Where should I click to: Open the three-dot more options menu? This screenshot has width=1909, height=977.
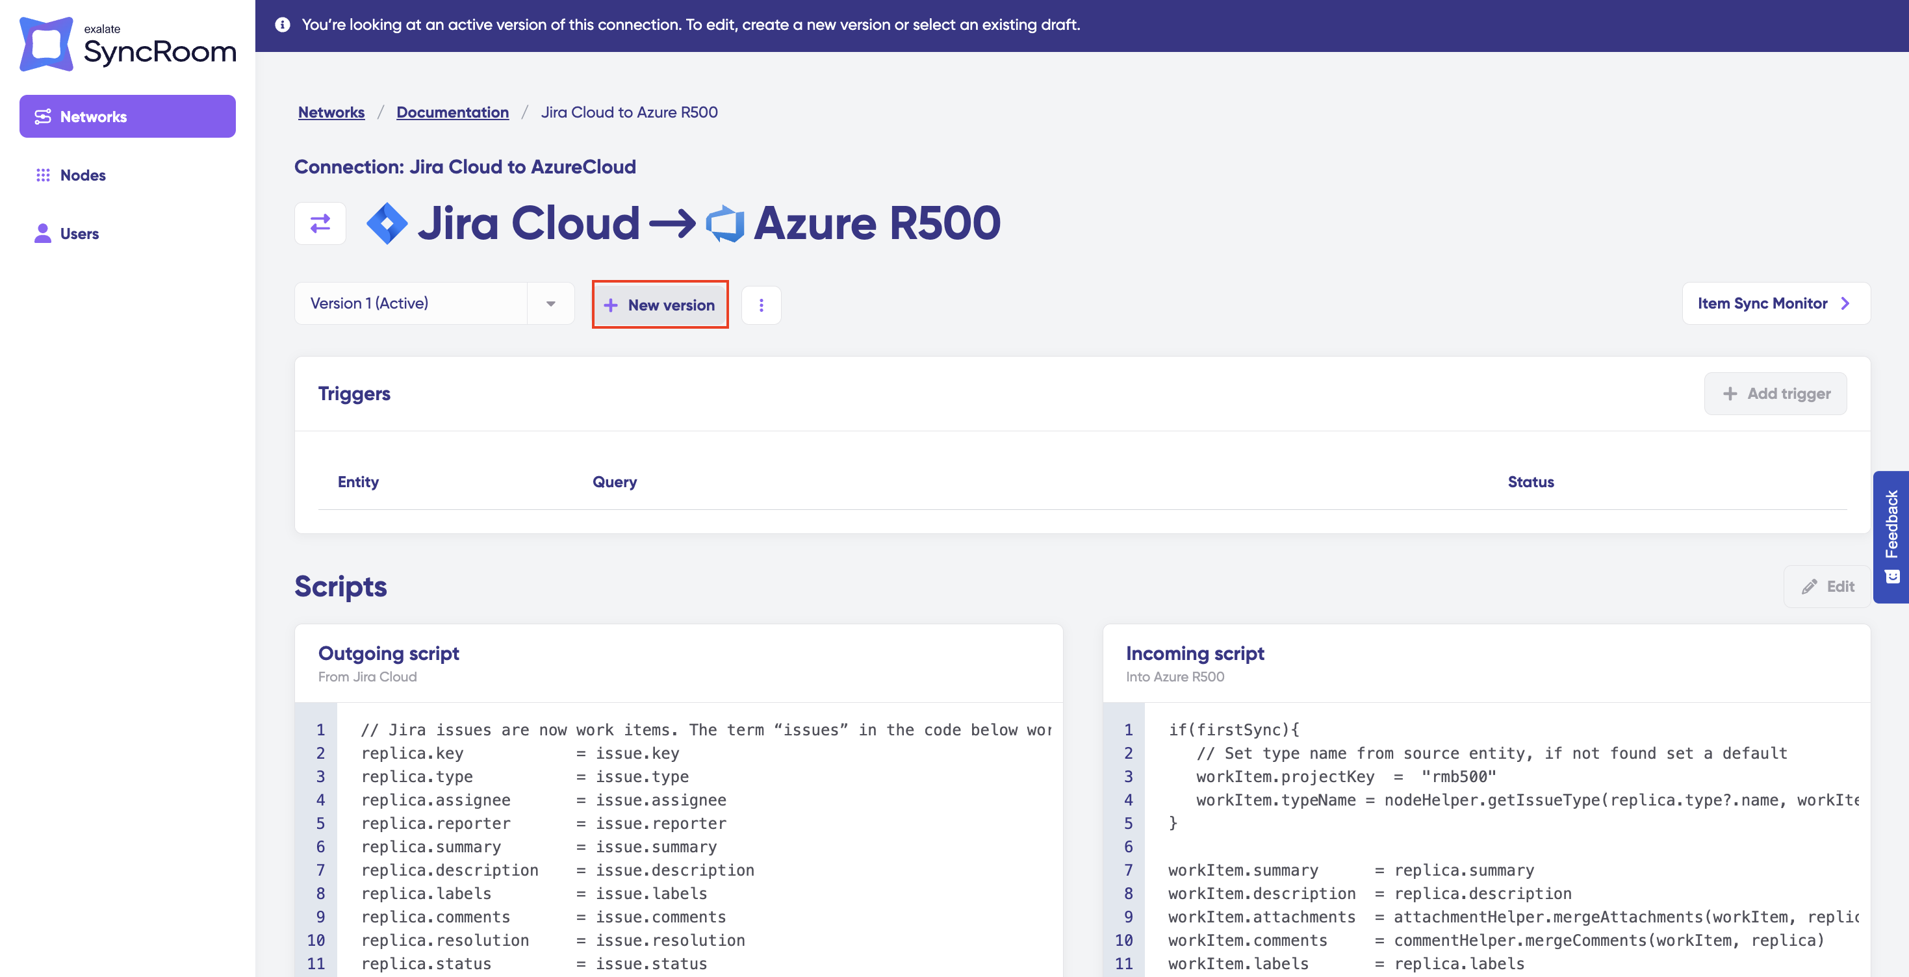(x=761, y=305)
